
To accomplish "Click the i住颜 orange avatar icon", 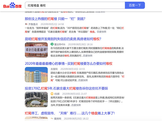I will tap(52, 94).
